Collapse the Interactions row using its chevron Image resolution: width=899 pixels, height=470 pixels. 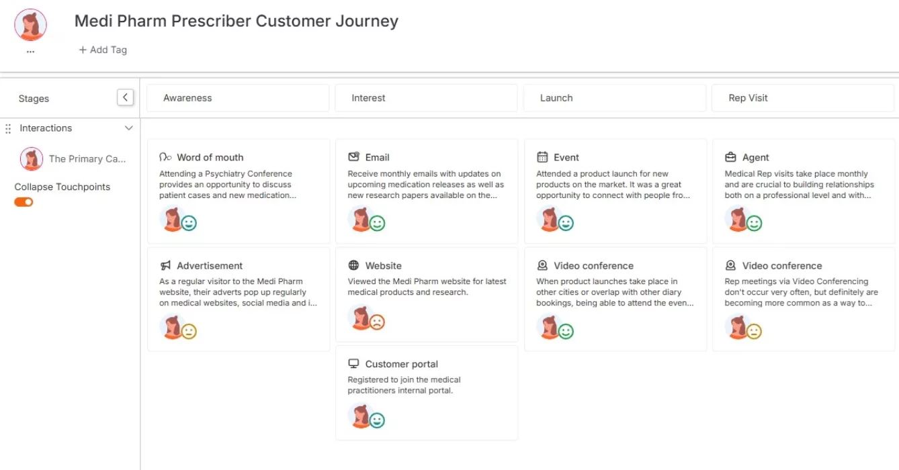click(x=128, y=128)
